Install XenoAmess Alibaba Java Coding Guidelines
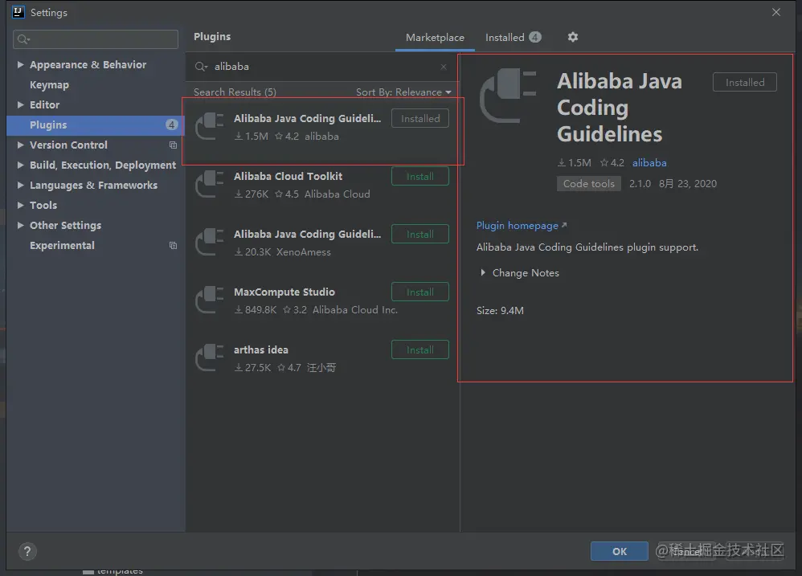Image resolution: width=802 pixels, height=576 pixels. pos(420,234)
